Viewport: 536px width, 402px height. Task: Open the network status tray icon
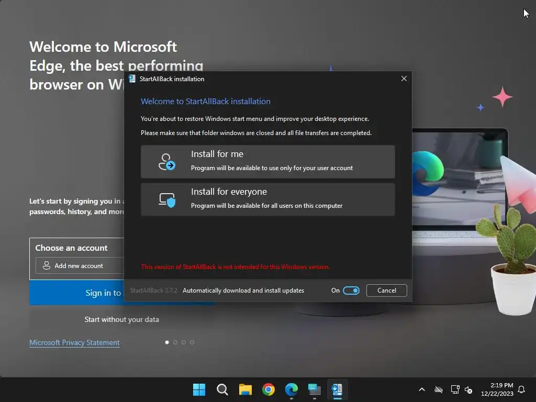pos(455,389)
